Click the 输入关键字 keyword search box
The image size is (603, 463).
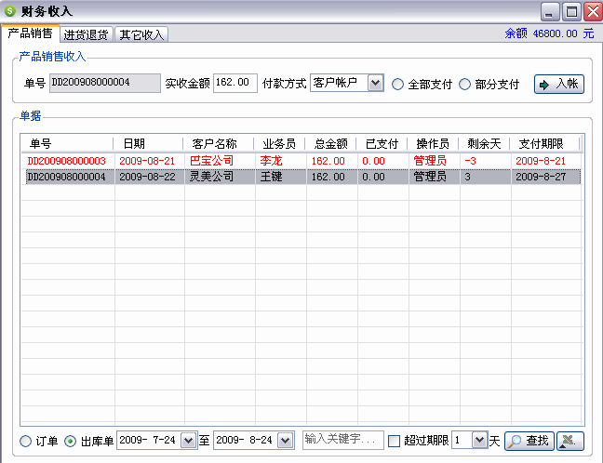343,440
